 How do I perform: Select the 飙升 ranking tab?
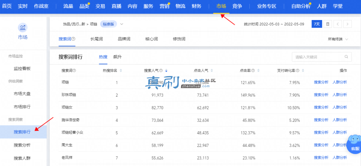(117, 57)
